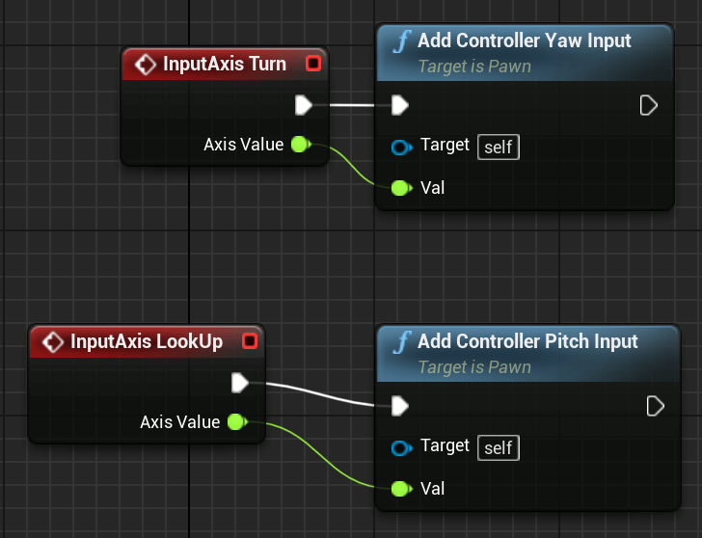Click the exec input pin of Add Controller Pitch Input
The height and width of the screenshot is (538, 702).
400,406
